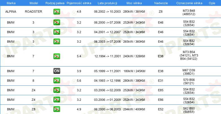Click the 03.2006 -> 01.2009 production dates
The height and width of the screenshot is (114, 221).
click(107, 100)
